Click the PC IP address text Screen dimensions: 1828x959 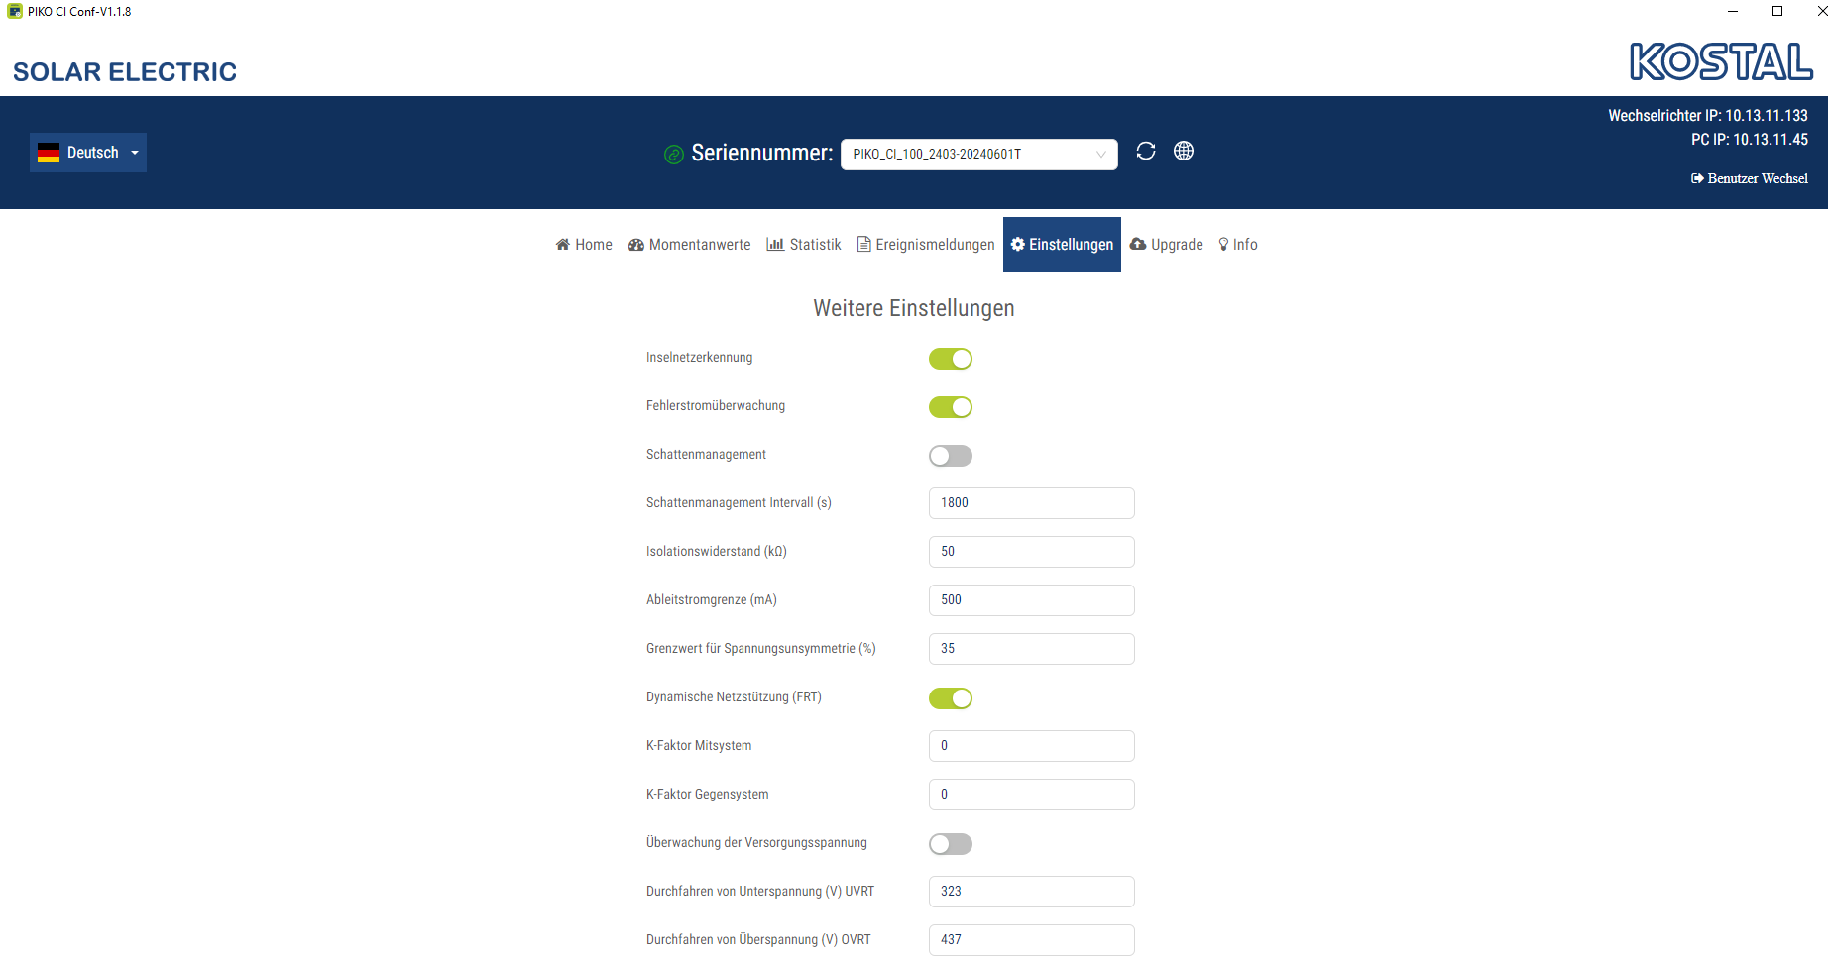pos(1750,140)
